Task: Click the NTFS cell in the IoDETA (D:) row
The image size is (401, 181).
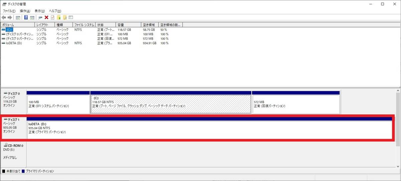Action: click(78, 43)
